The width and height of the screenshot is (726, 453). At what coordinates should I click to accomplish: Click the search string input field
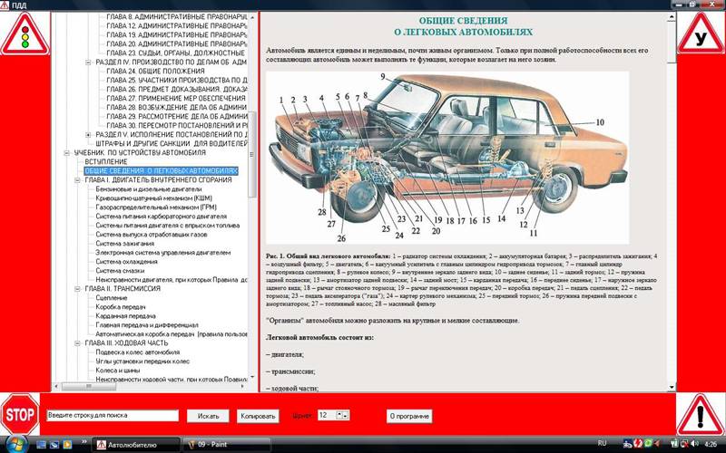click(x=113, y=415)
